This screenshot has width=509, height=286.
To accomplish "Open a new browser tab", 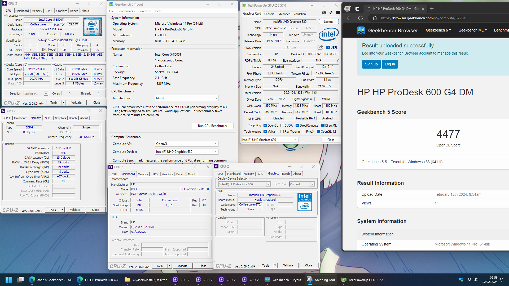I will coord(432,8).
